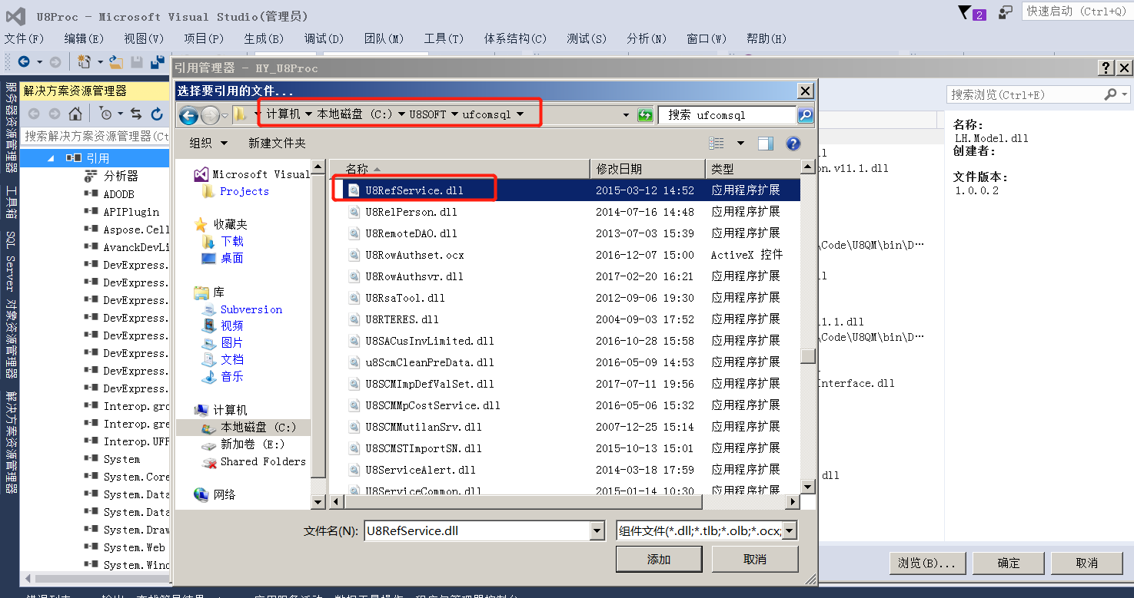1134x598 pixels.
Task: Toggle the preview pane icon in the file dialog
Action: pos(765,144)
